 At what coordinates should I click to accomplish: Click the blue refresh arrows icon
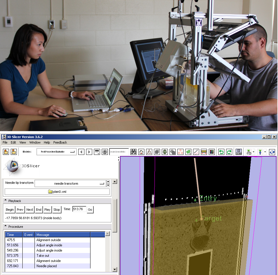272,152
